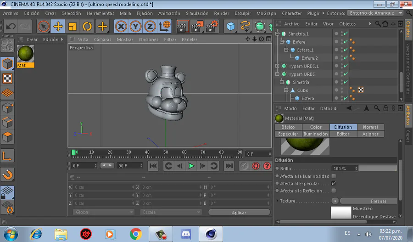Screen dimensions: 413x242
Task: Toggle the X axis lock
Action: [x=121, y=26]
